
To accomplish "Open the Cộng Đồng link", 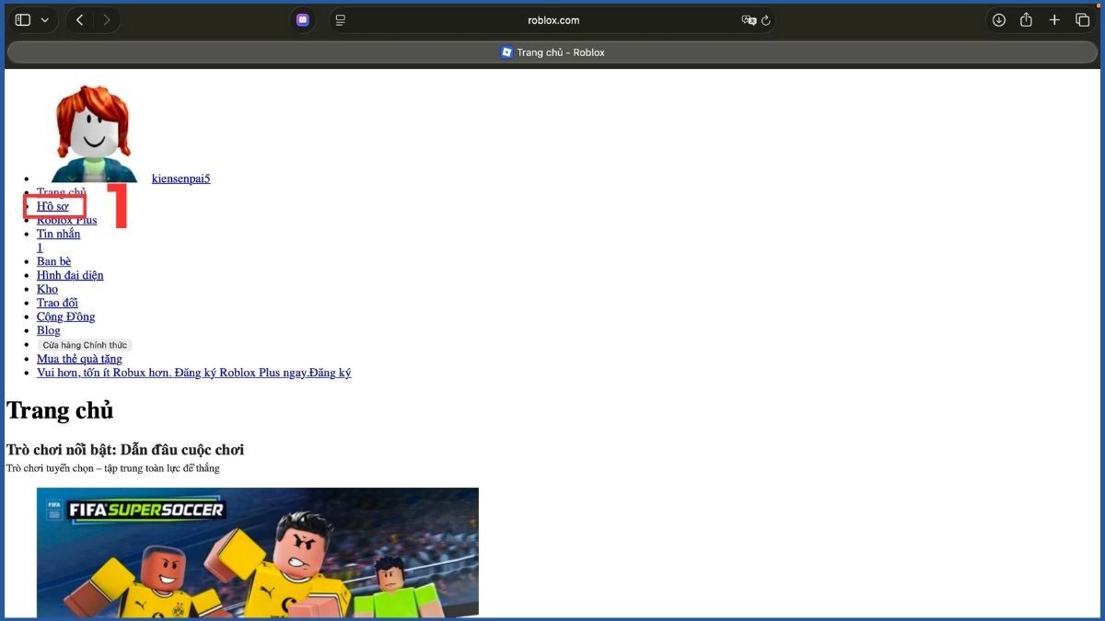I will pyautogui.click(x=65, y=316).
